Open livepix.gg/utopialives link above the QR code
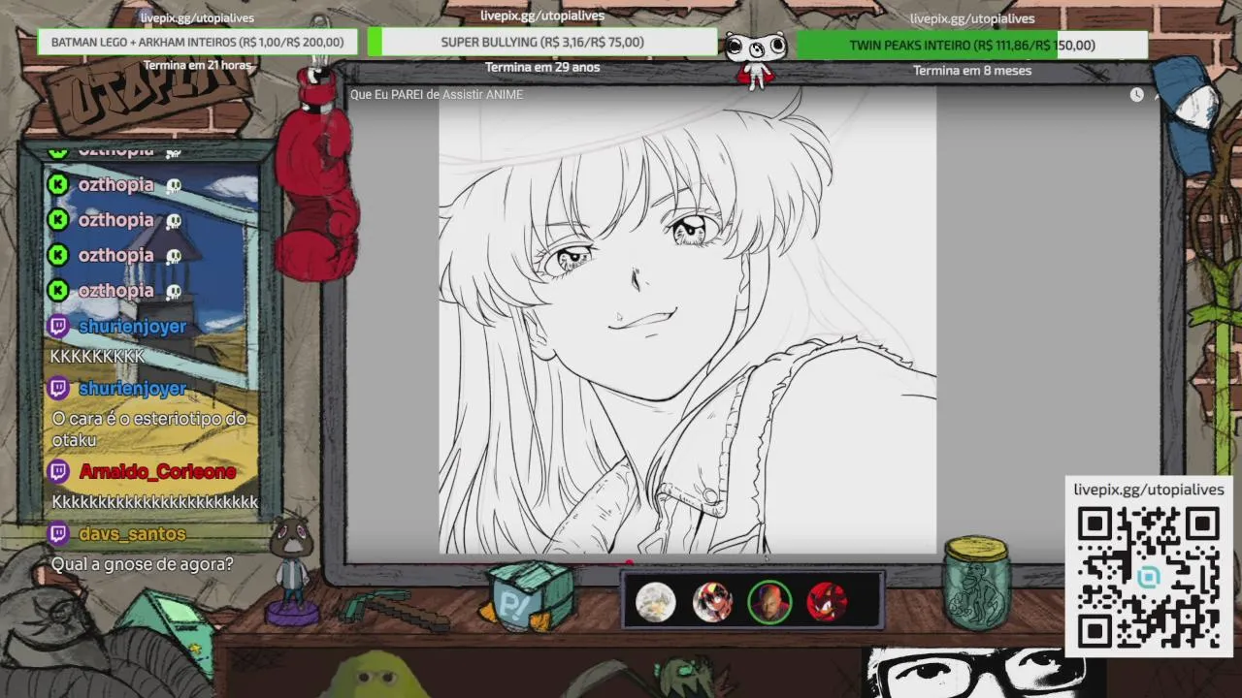 [1149, 490]
